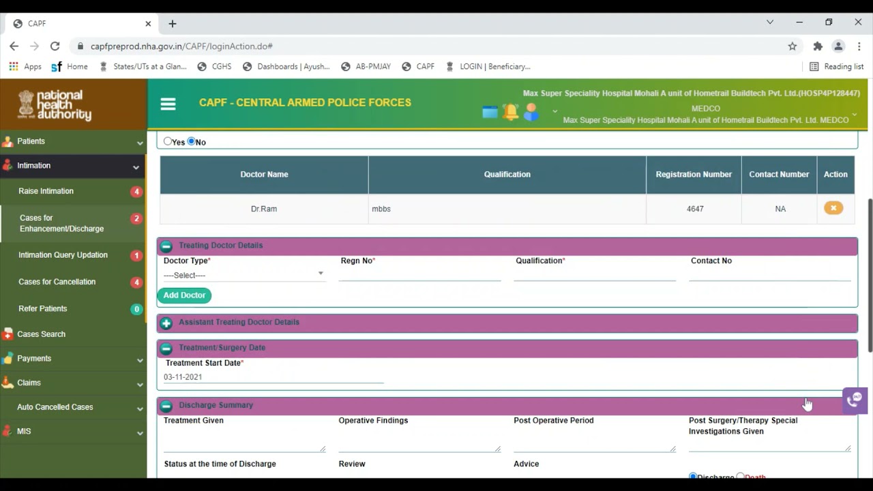Collapse the Intimation sidebar section
The image size is (873, 491).
coord(136,166)
